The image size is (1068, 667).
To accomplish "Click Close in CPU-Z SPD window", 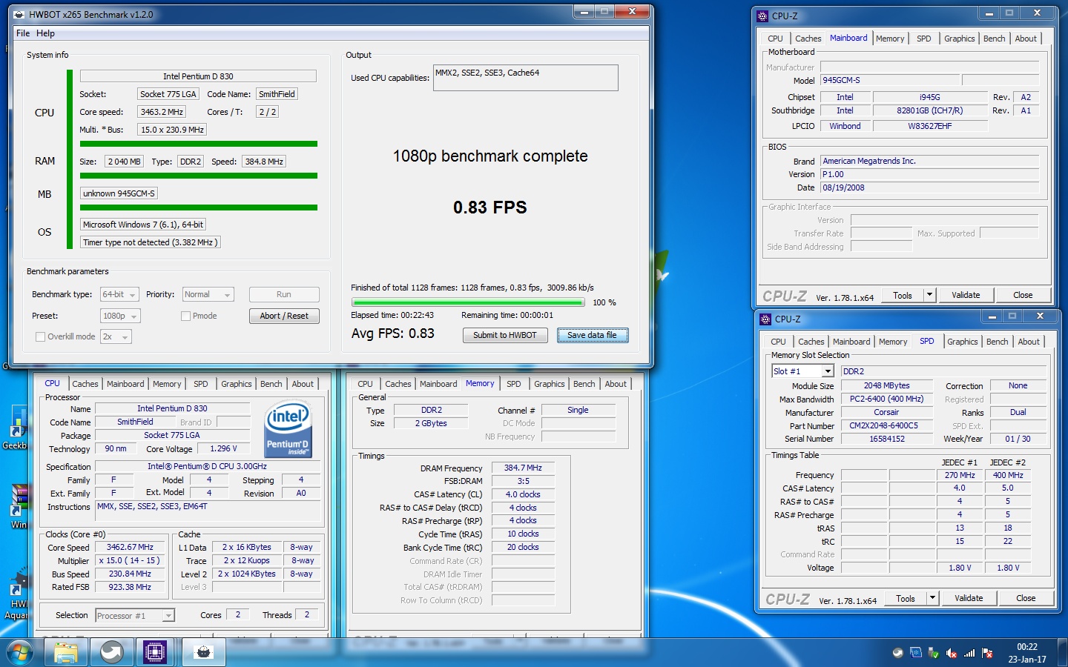I will 1026,598.
